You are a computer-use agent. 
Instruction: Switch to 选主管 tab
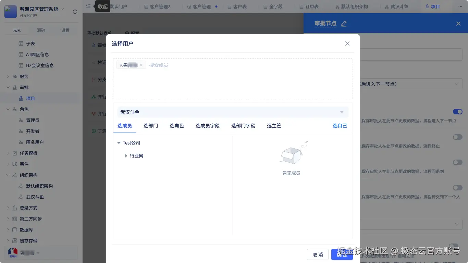[274, 126]
